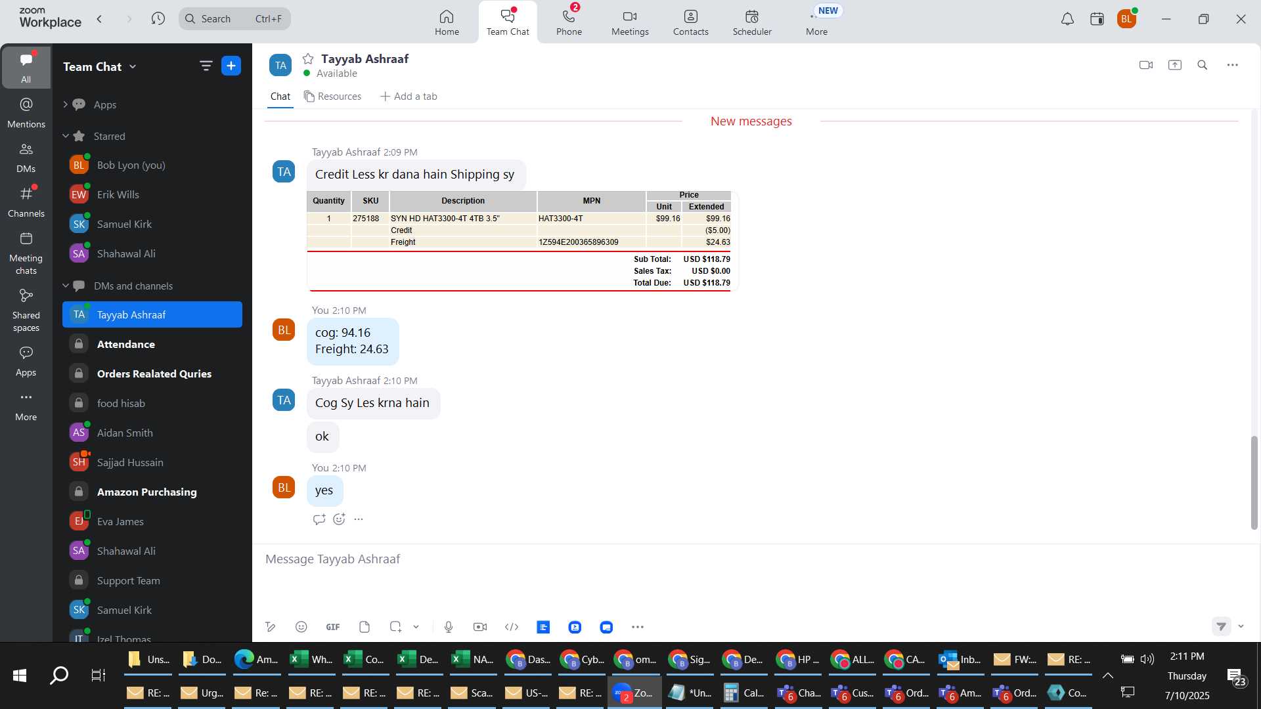Open the formatting pencil tool in composer

coord(270,627)
